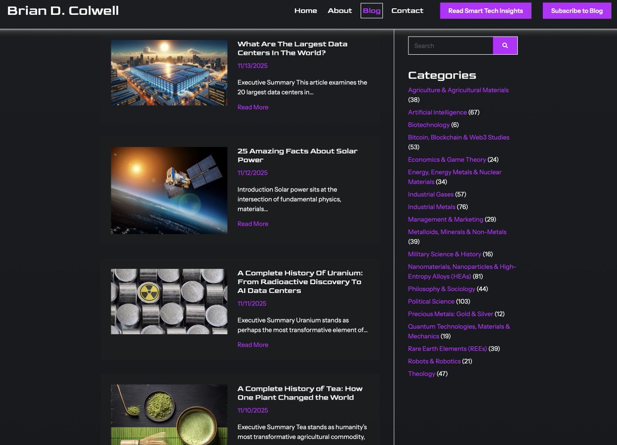The width and height of the screenshot is (617, 445).
Task: Click Read More under the solar power article
Action: click(253, 224)
